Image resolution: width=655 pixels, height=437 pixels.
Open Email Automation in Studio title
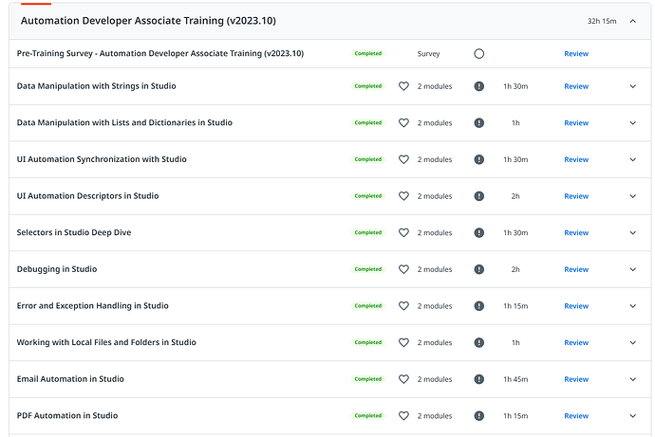pyautogui.click(x=70, y=379)
